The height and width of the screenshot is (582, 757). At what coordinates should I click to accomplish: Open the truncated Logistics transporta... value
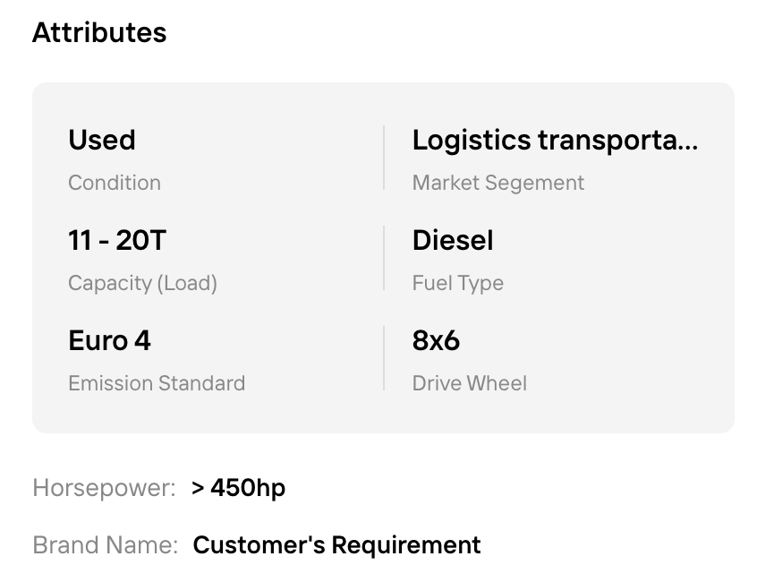tap(555, 141)
